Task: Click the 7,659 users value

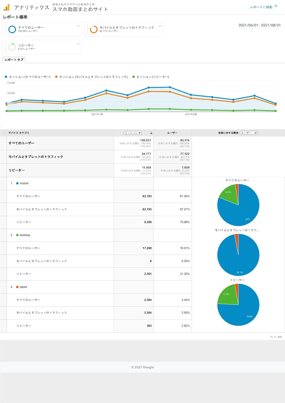Action: (x=186, y=167)
